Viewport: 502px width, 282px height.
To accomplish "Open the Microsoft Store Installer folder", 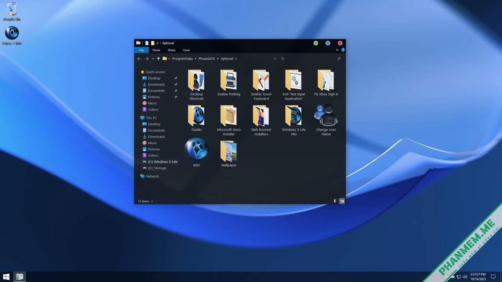I will [x=229, y=120].
